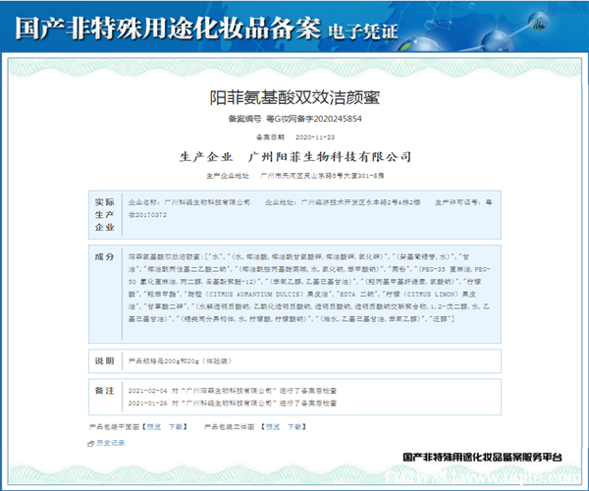The width and height of the screenshot is (589, 491).
Task: Click the 说明 section label
Action: (x=104, y=361)
